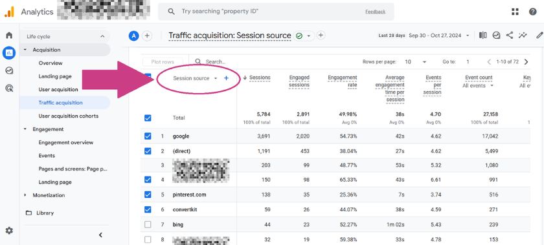Uncheck the (direct) row checkbox
The width and height of the screenshot is (544, 245).
coord(148,151)
